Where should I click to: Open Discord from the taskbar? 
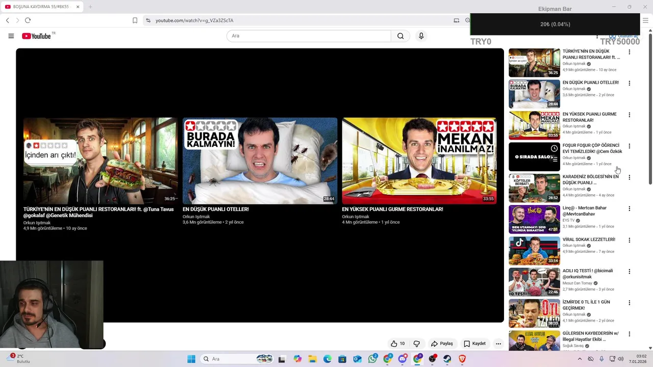pos(403,359)
